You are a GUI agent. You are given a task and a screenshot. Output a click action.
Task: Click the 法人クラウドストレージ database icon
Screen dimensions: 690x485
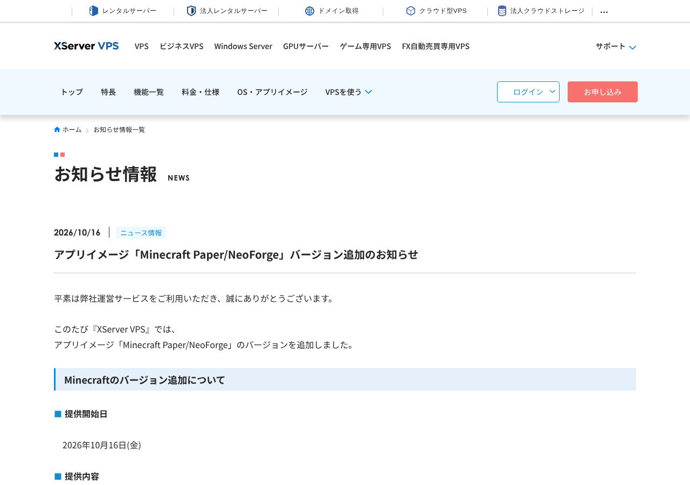click(502, 11)
